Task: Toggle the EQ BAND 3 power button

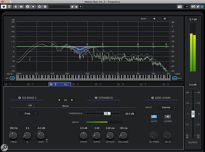Action: tap(20, 98)
